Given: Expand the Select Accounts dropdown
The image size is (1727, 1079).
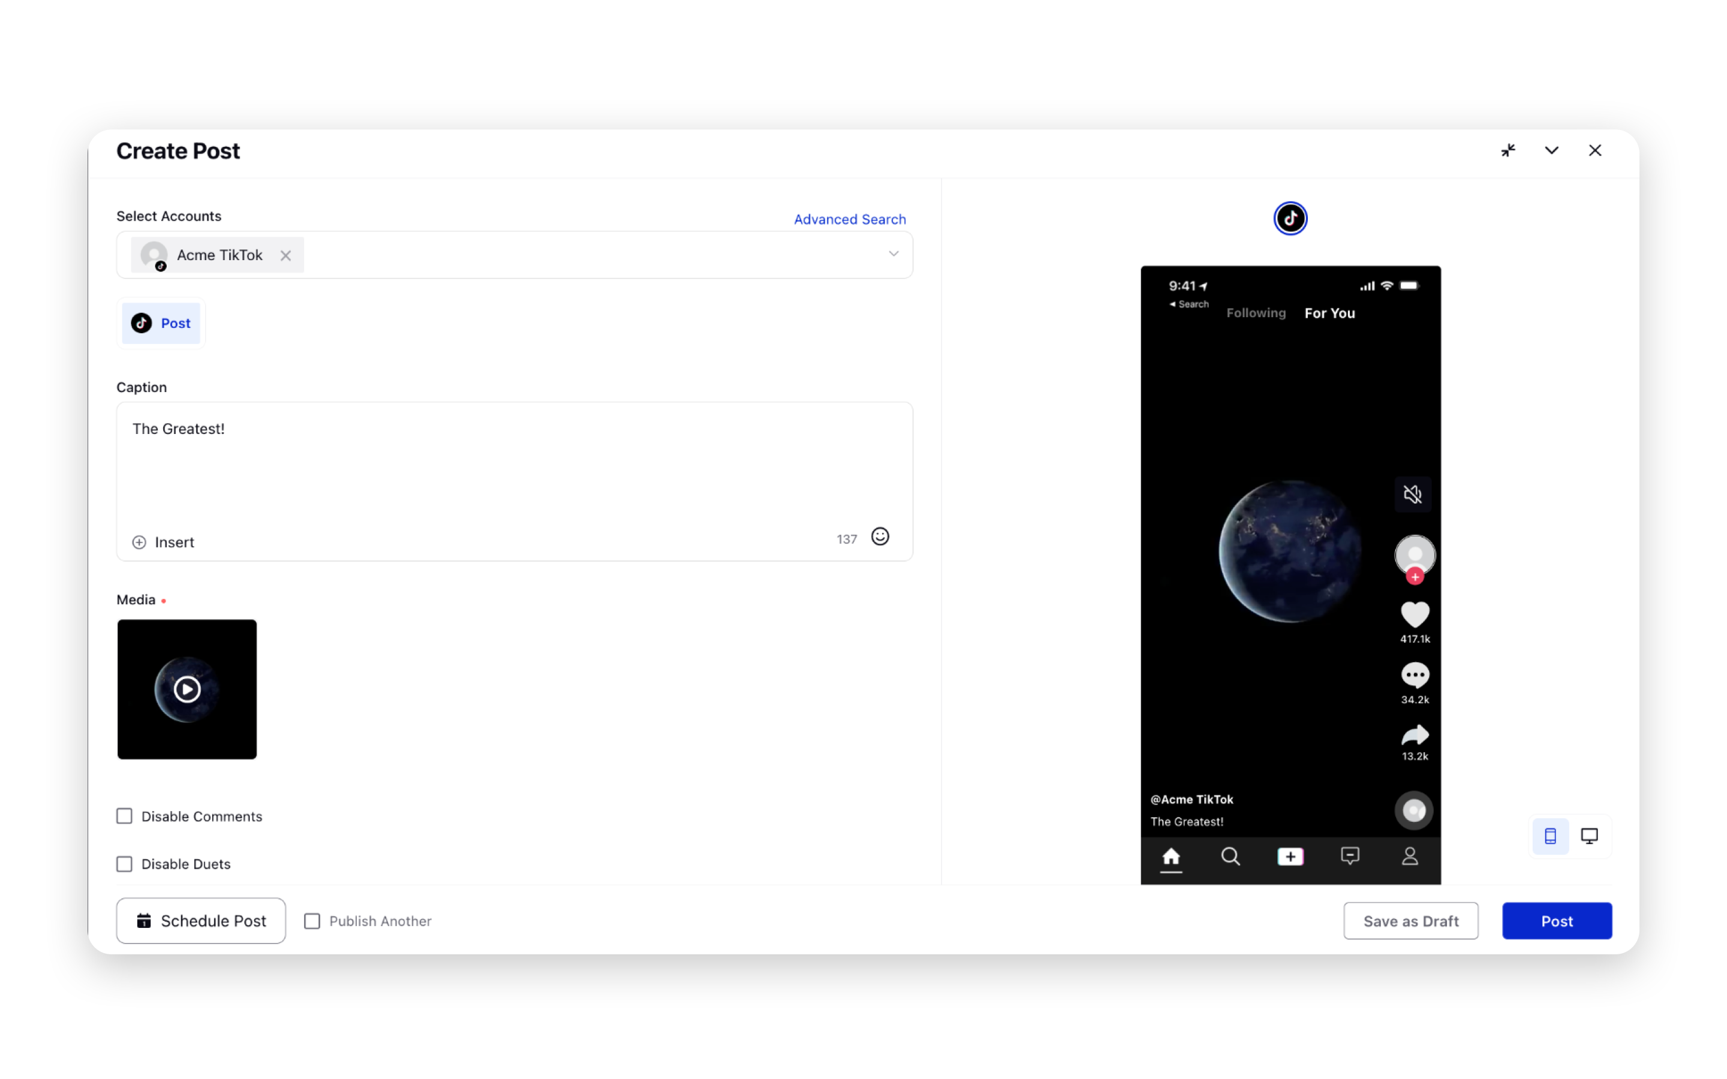Looking at the screenshot, I should click(x=893, y=254).
